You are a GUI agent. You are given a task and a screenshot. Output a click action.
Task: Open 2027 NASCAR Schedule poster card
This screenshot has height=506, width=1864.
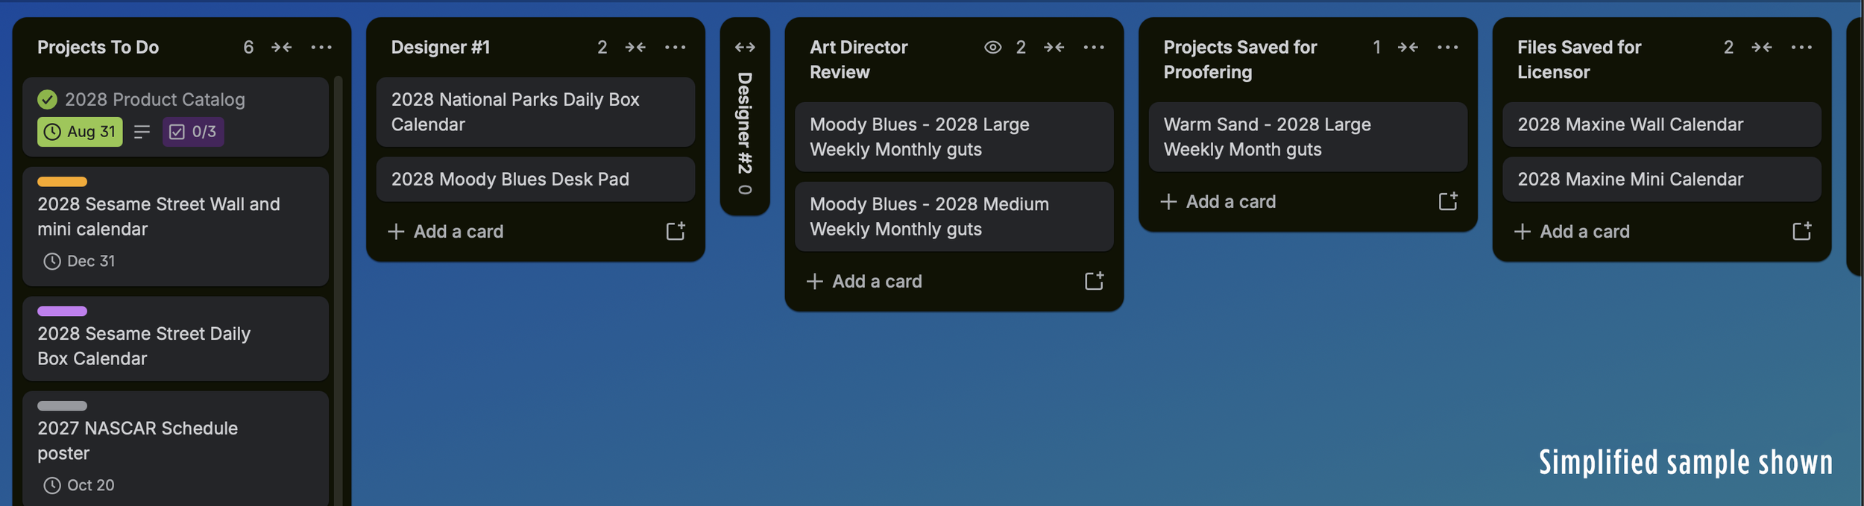tap(175, 449)
